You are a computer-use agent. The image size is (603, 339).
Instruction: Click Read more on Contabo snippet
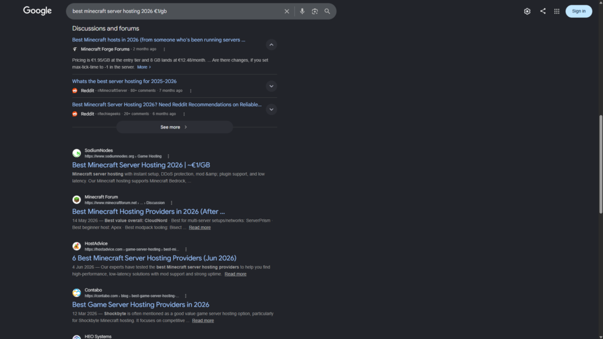tap(203, 321)
